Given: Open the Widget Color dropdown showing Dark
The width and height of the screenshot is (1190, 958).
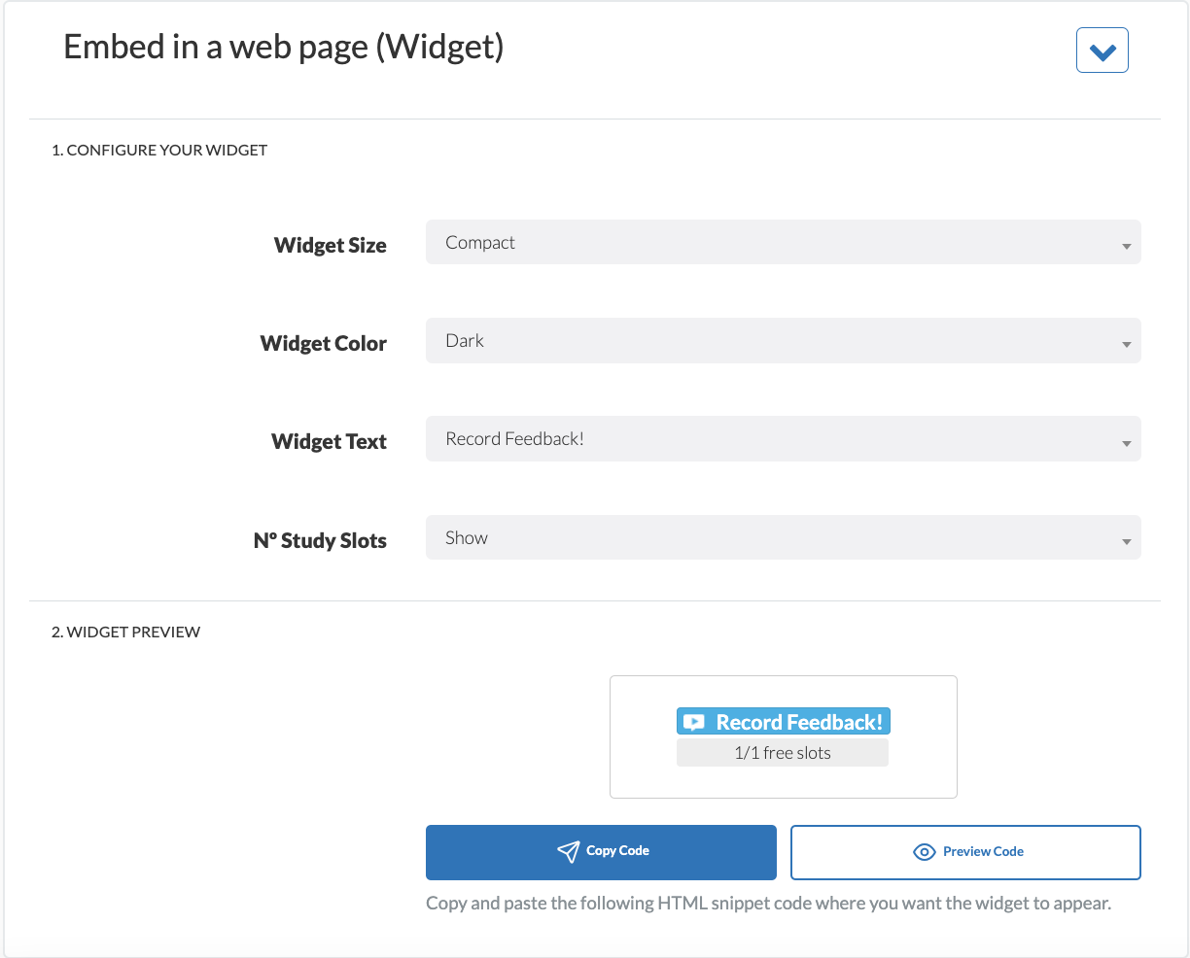Looking at the screenshot, I should (x=784, y=340).
